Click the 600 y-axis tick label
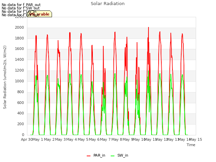Viewport: 216px width, 162px height. [21, 103]
